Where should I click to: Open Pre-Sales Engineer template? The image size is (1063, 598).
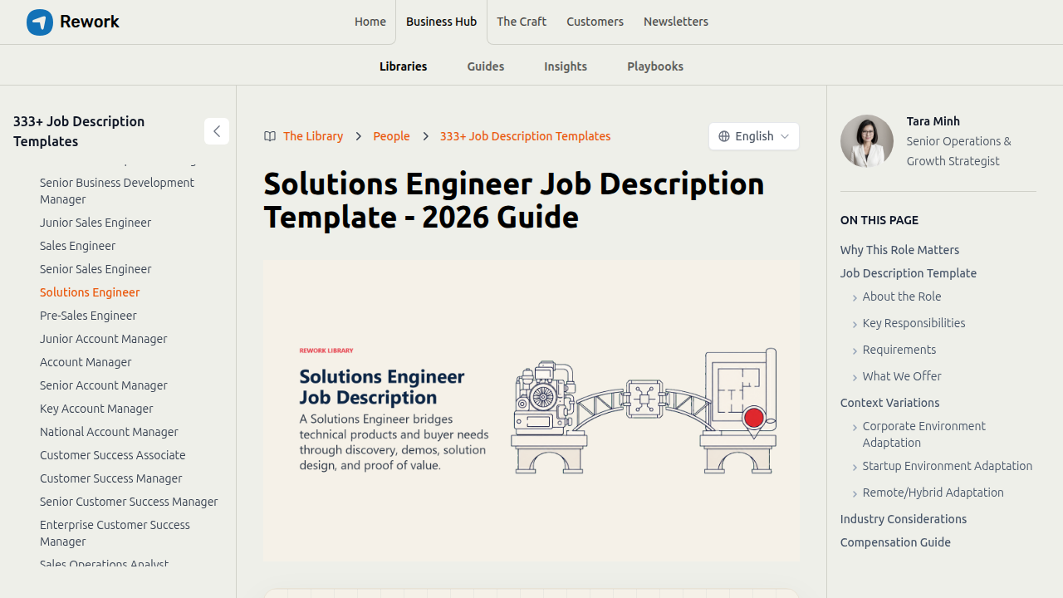point(88,316)
